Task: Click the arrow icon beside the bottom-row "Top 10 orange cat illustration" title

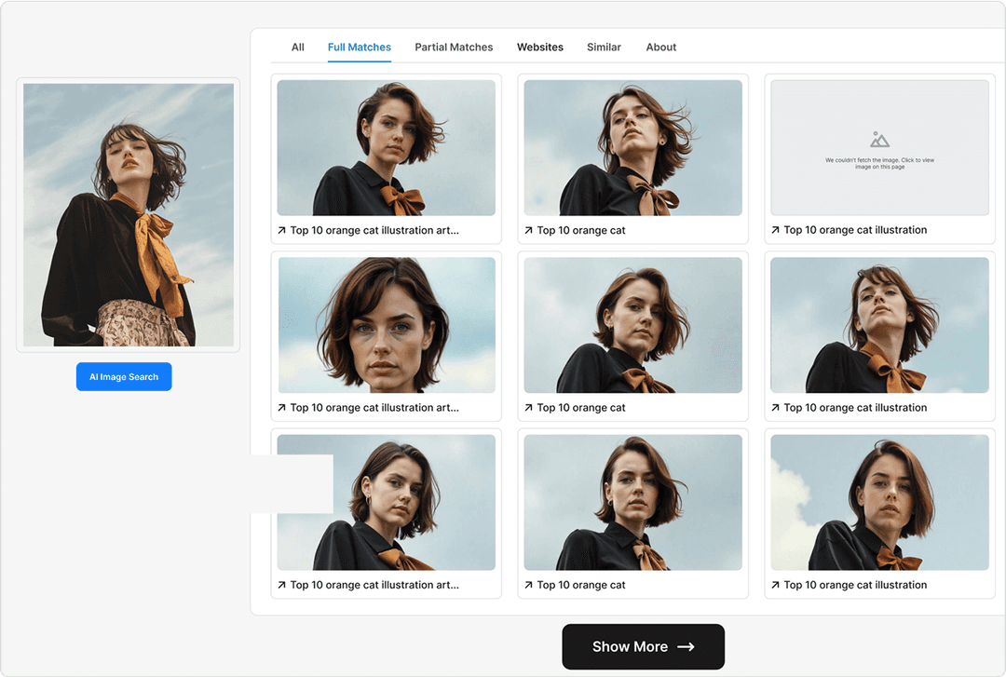Action: tap(776, 585)
